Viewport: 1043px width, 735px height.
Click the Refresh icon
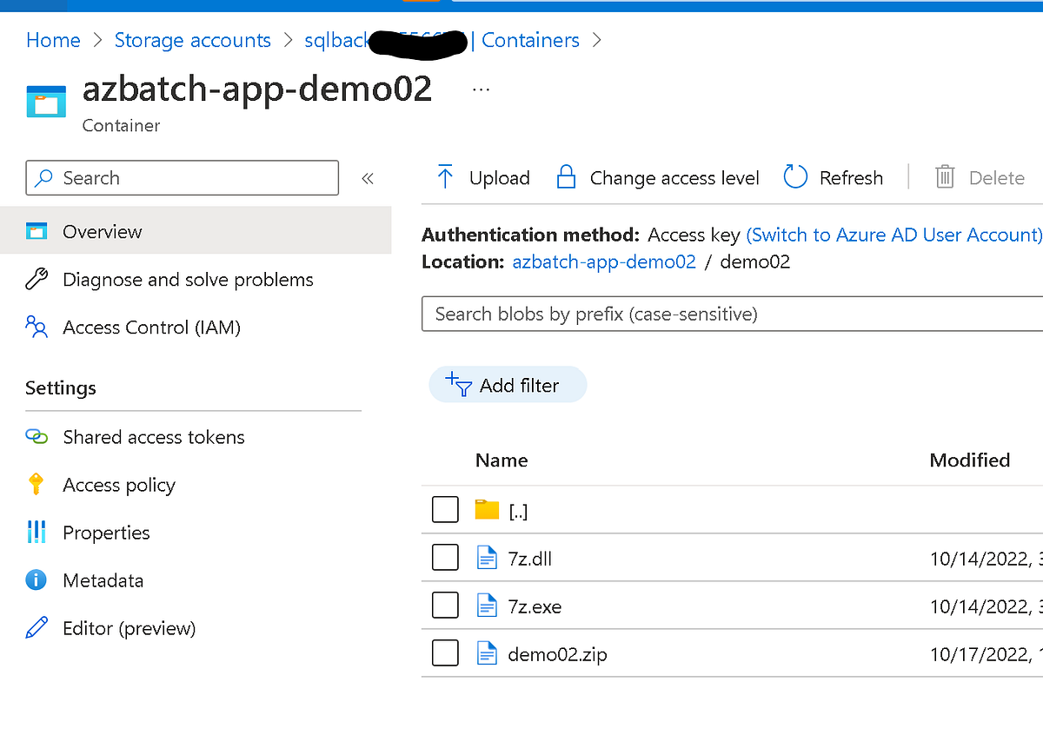pyautogui.click(x=795, y=176)
